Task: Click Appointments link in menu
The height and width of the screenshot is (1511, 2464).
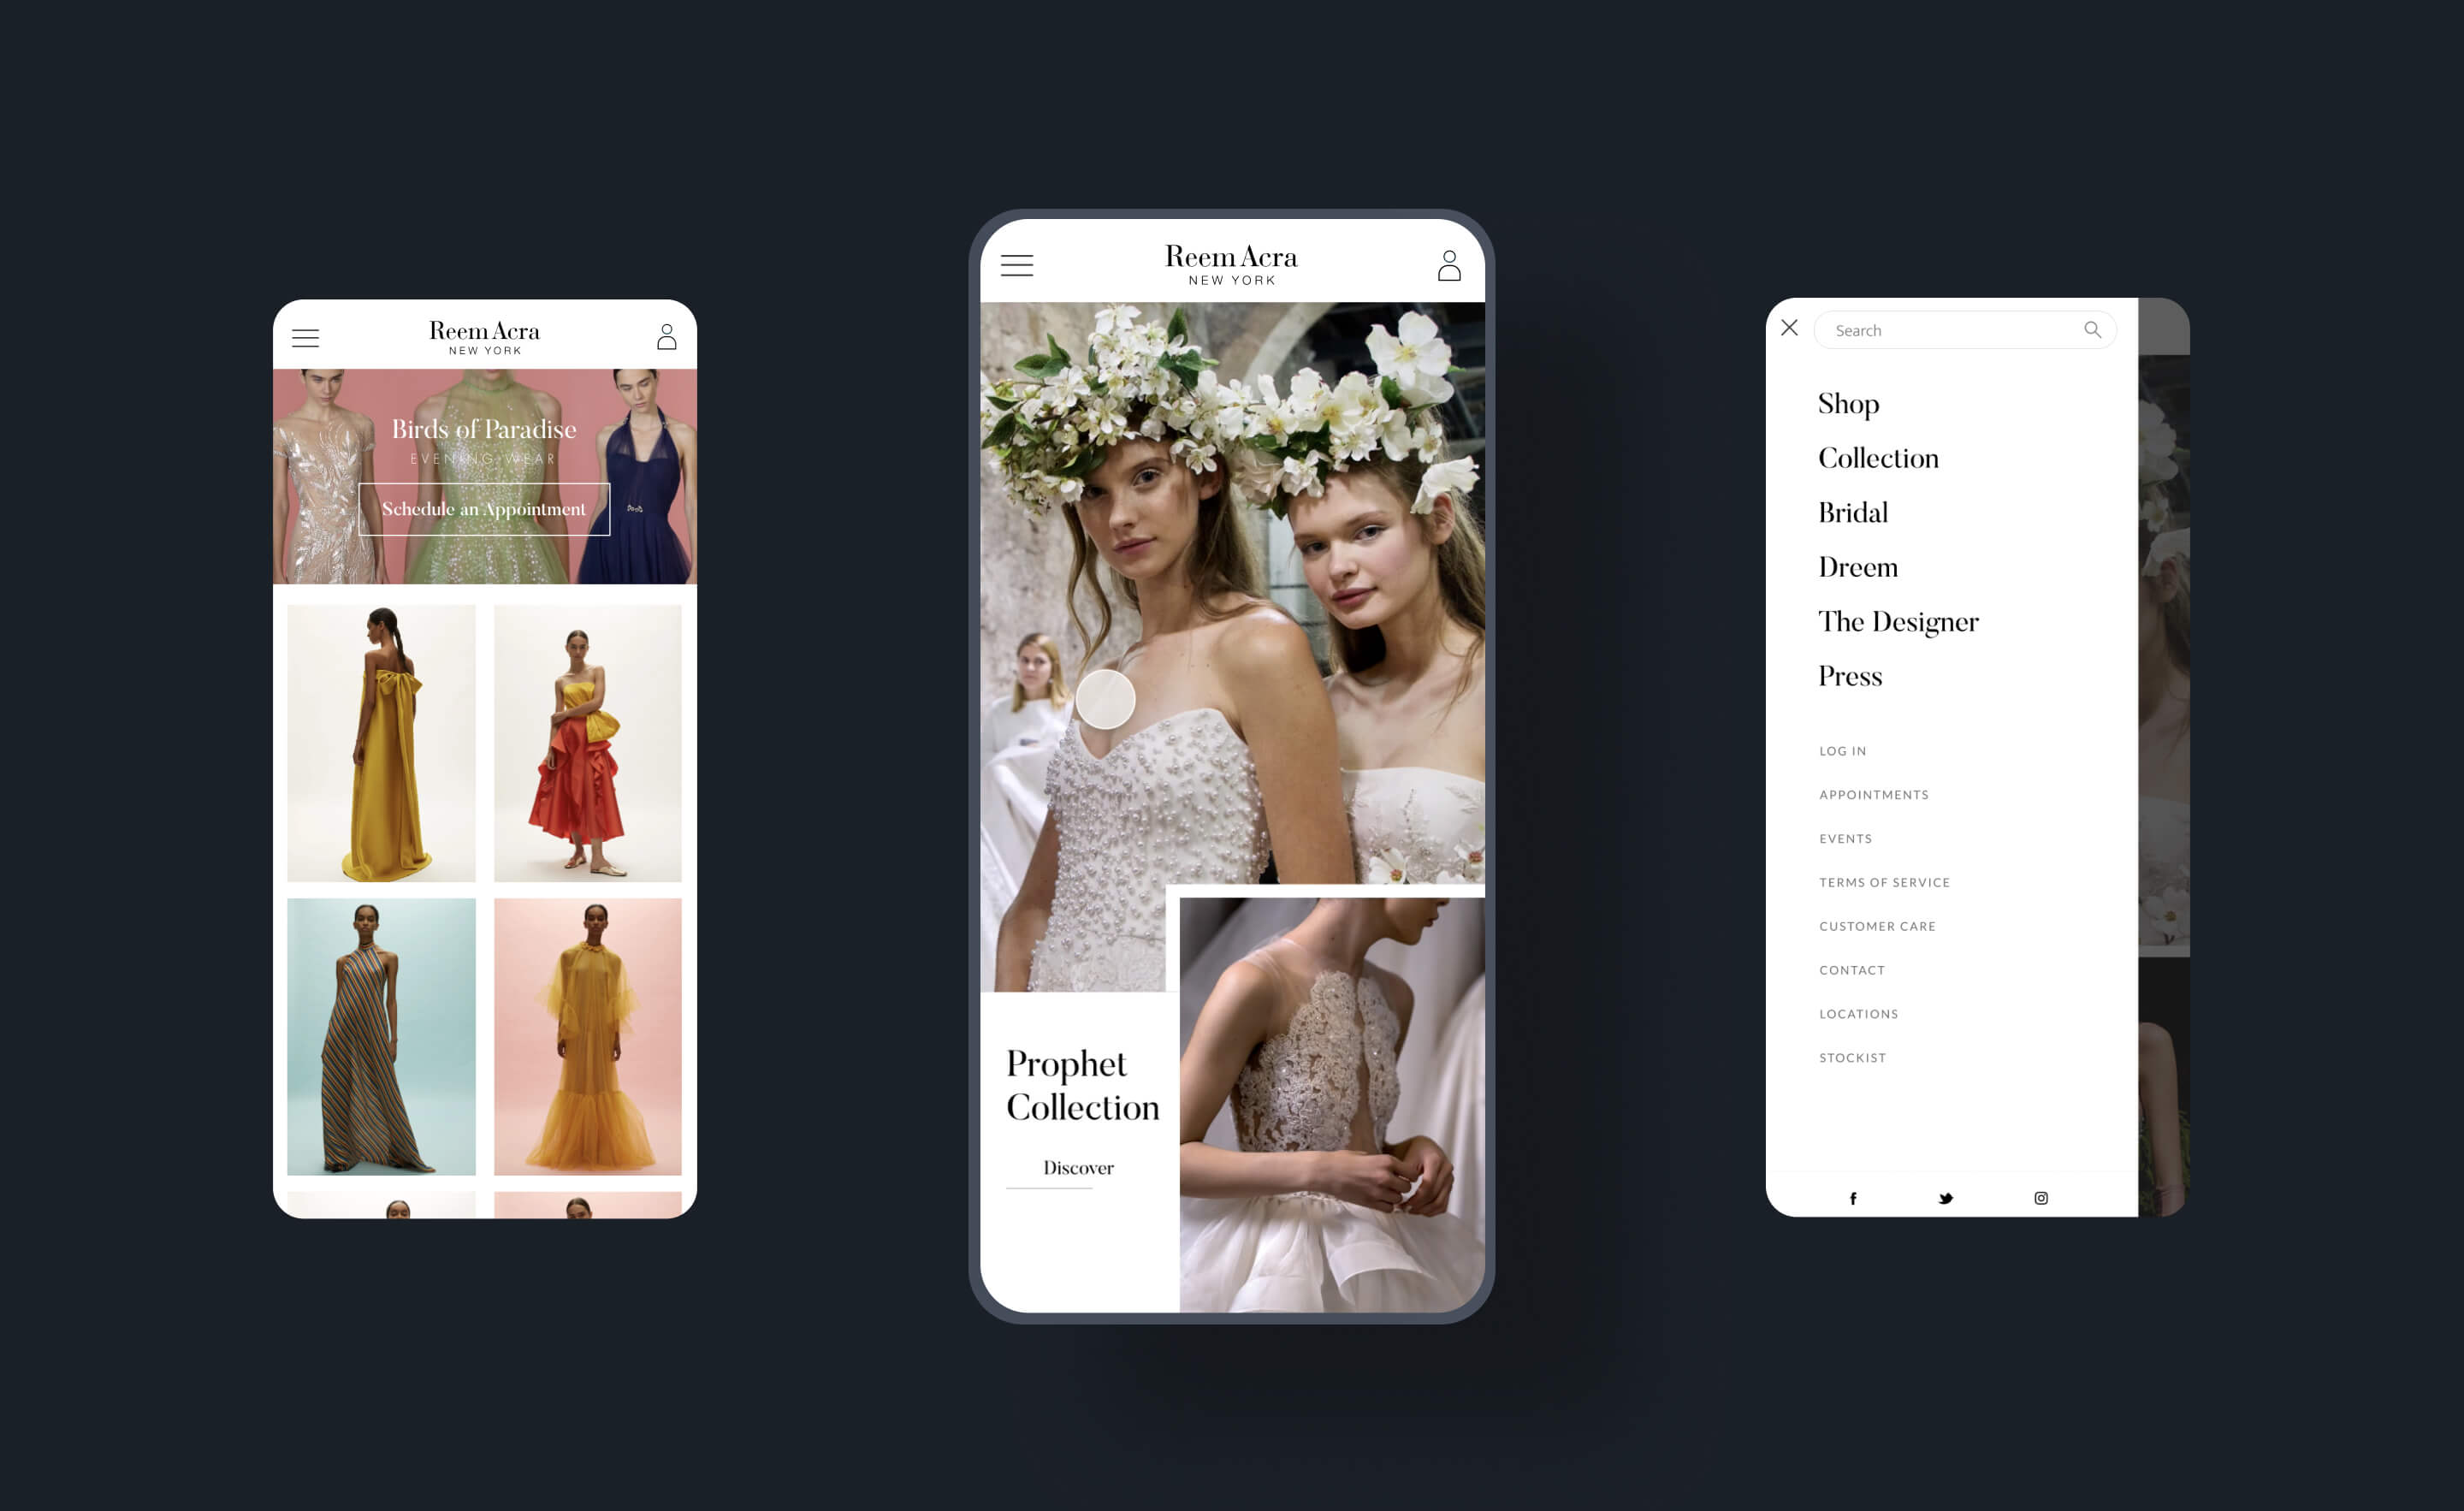Action: [1875, 794]
